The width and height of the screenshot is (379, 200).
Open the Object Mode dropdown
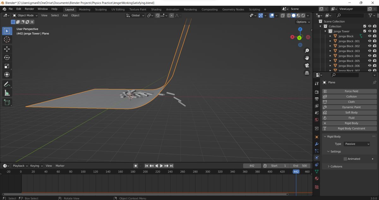pyautogui.click(x=25, y=15)
